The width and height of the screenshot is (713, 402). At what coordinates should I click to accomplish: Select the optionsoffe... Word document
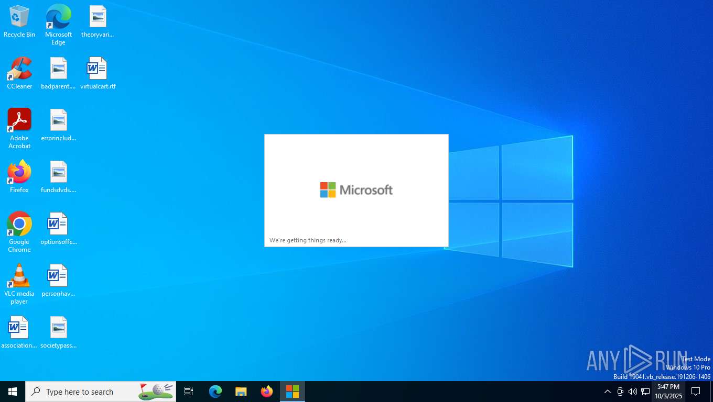58,229
